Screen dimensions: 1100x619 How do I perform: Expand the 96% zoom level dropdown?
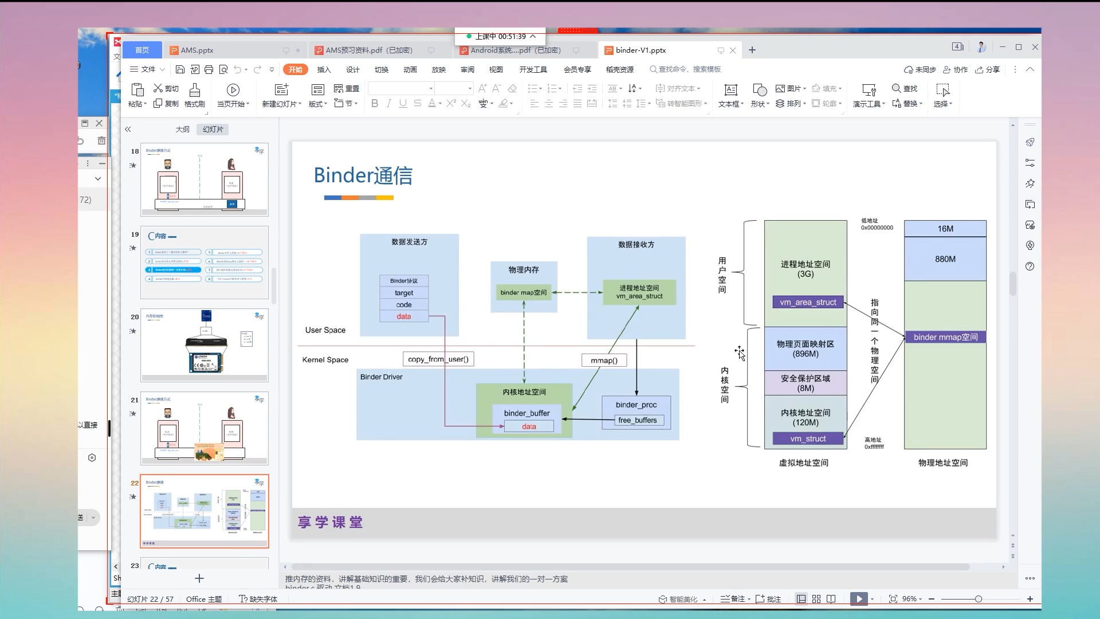click(x=920, y=600)
